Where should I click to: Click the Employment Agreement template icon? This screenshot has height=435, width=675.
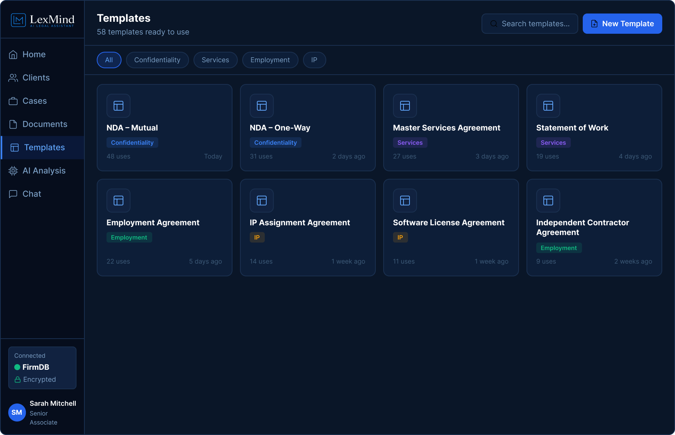pyautogui.click(x=118, y=201)
